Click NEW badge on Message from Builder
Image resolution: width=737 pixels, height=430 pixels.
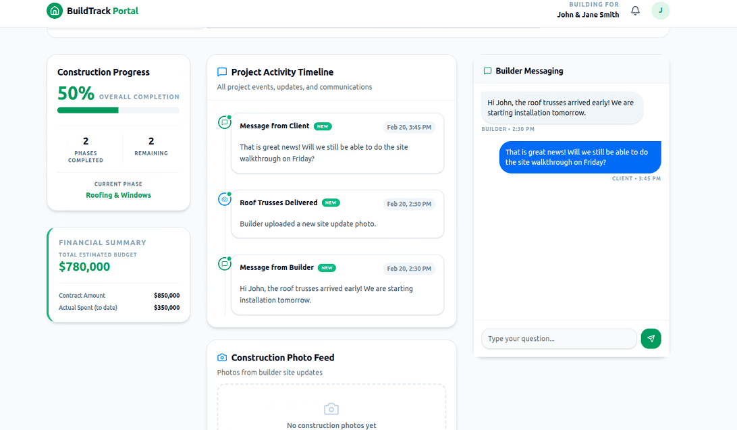327,268
